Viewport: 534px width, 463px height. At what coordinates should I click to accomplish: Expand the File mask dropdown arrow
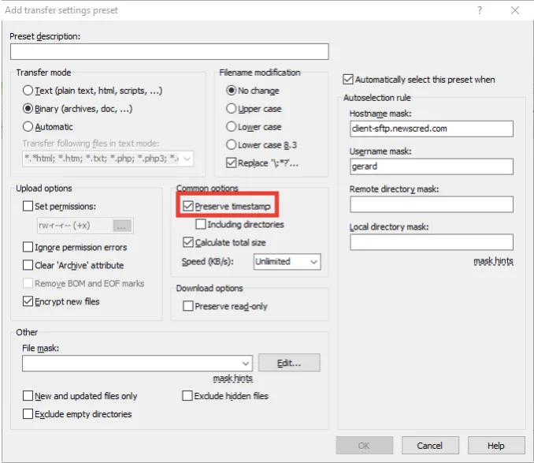point(246,363)
